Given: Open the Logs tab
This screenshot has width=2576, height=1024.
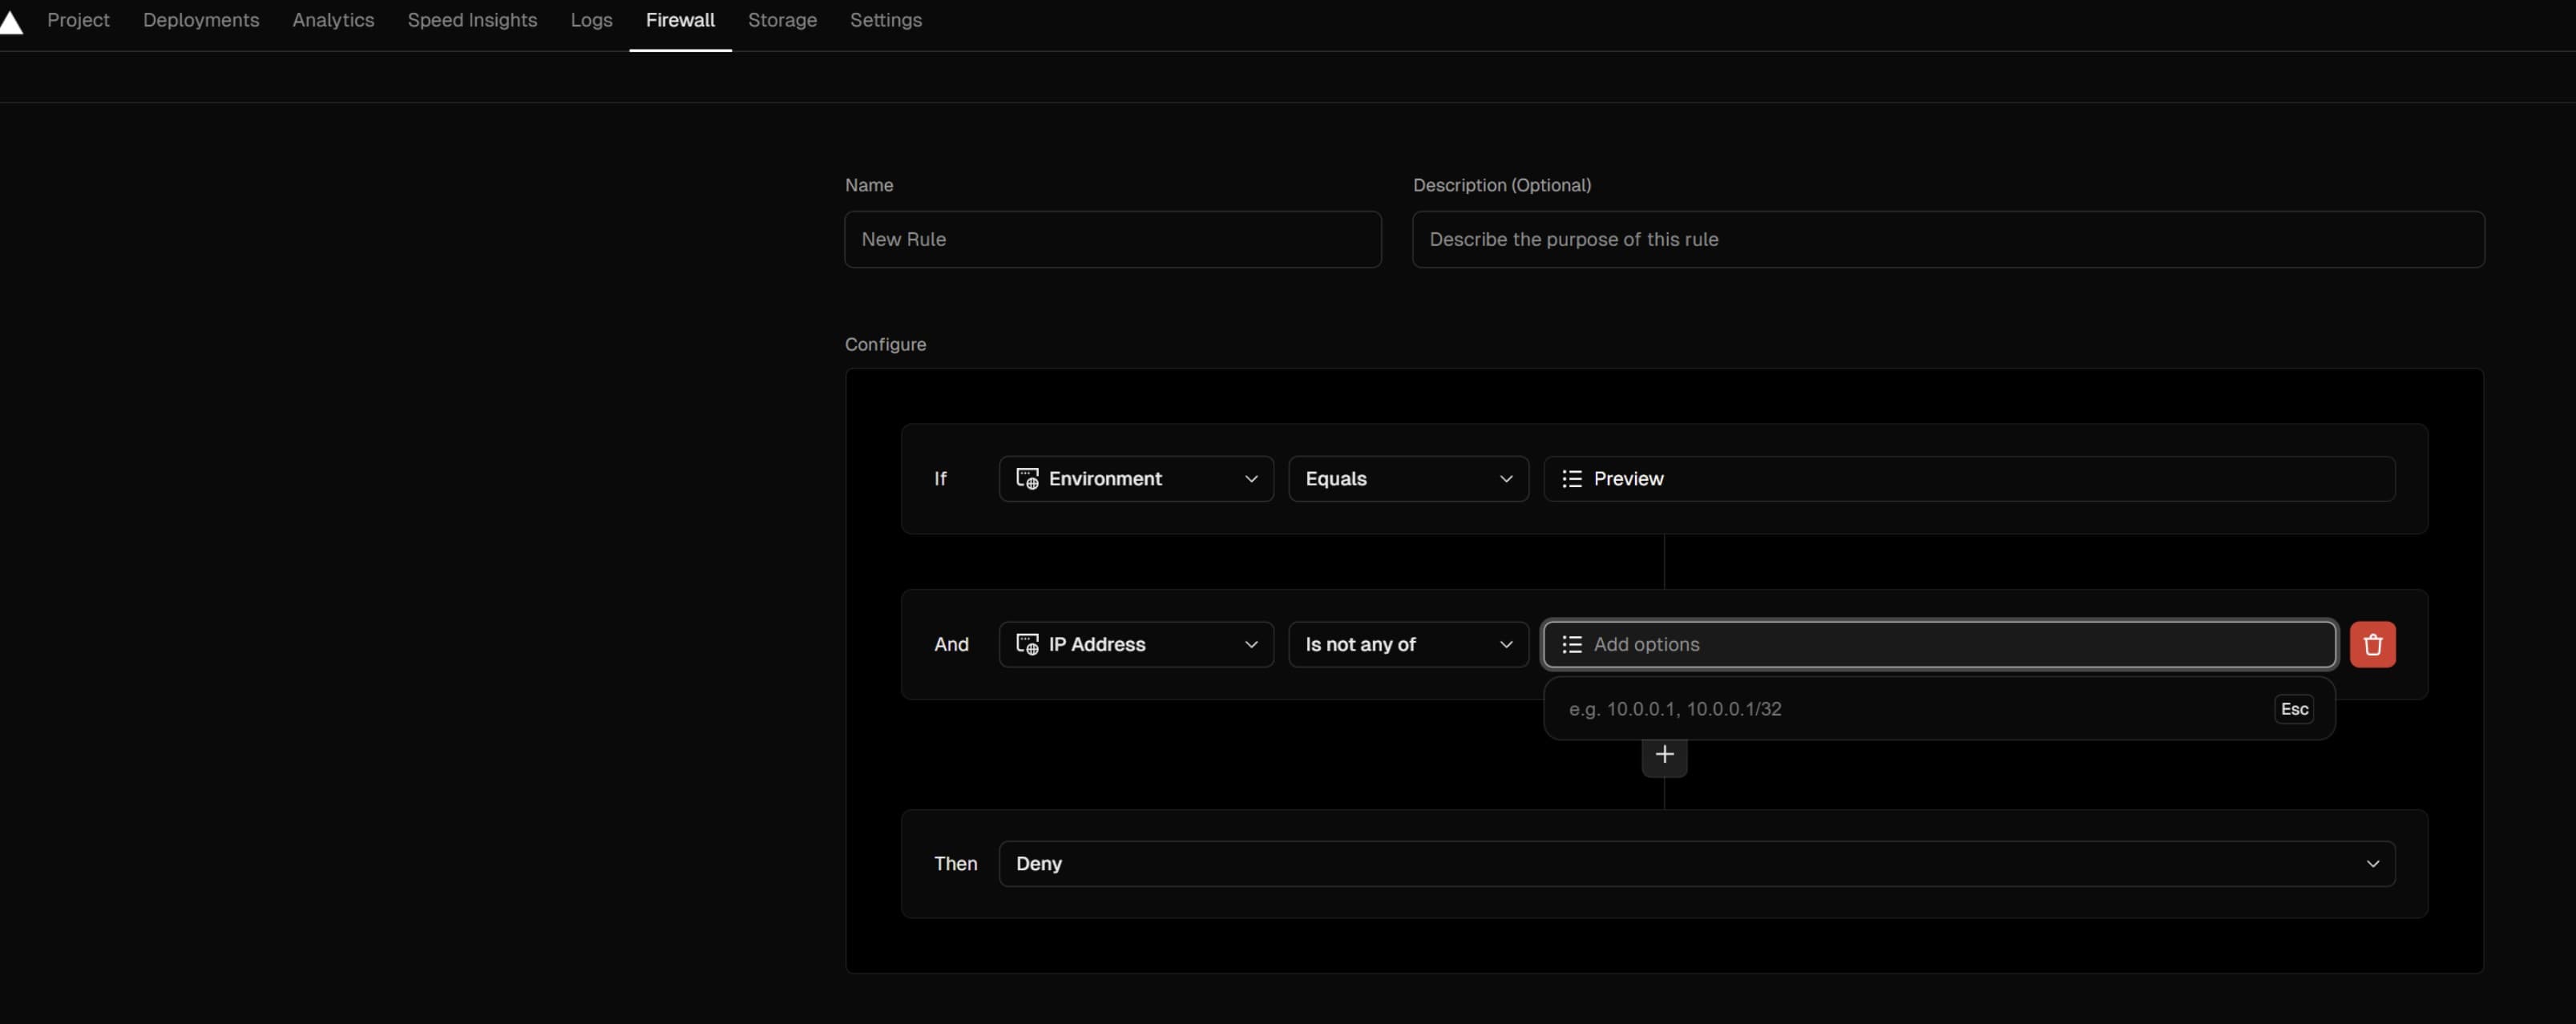Looking at the screenshot, I should tap(591, 20).
